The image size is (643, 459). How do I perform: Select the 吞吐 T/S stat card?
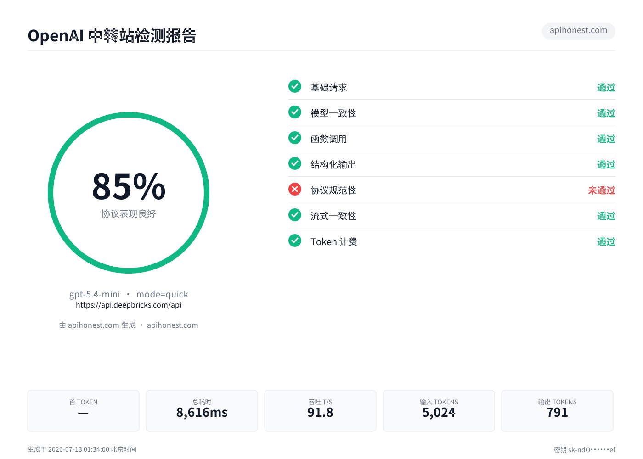(320, 411)
